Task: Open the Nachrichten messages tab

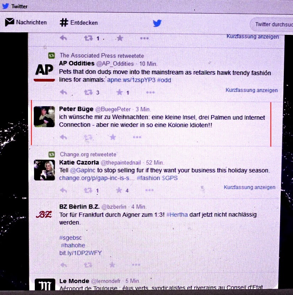Action: pyautogui.click(x=26, y=22)
